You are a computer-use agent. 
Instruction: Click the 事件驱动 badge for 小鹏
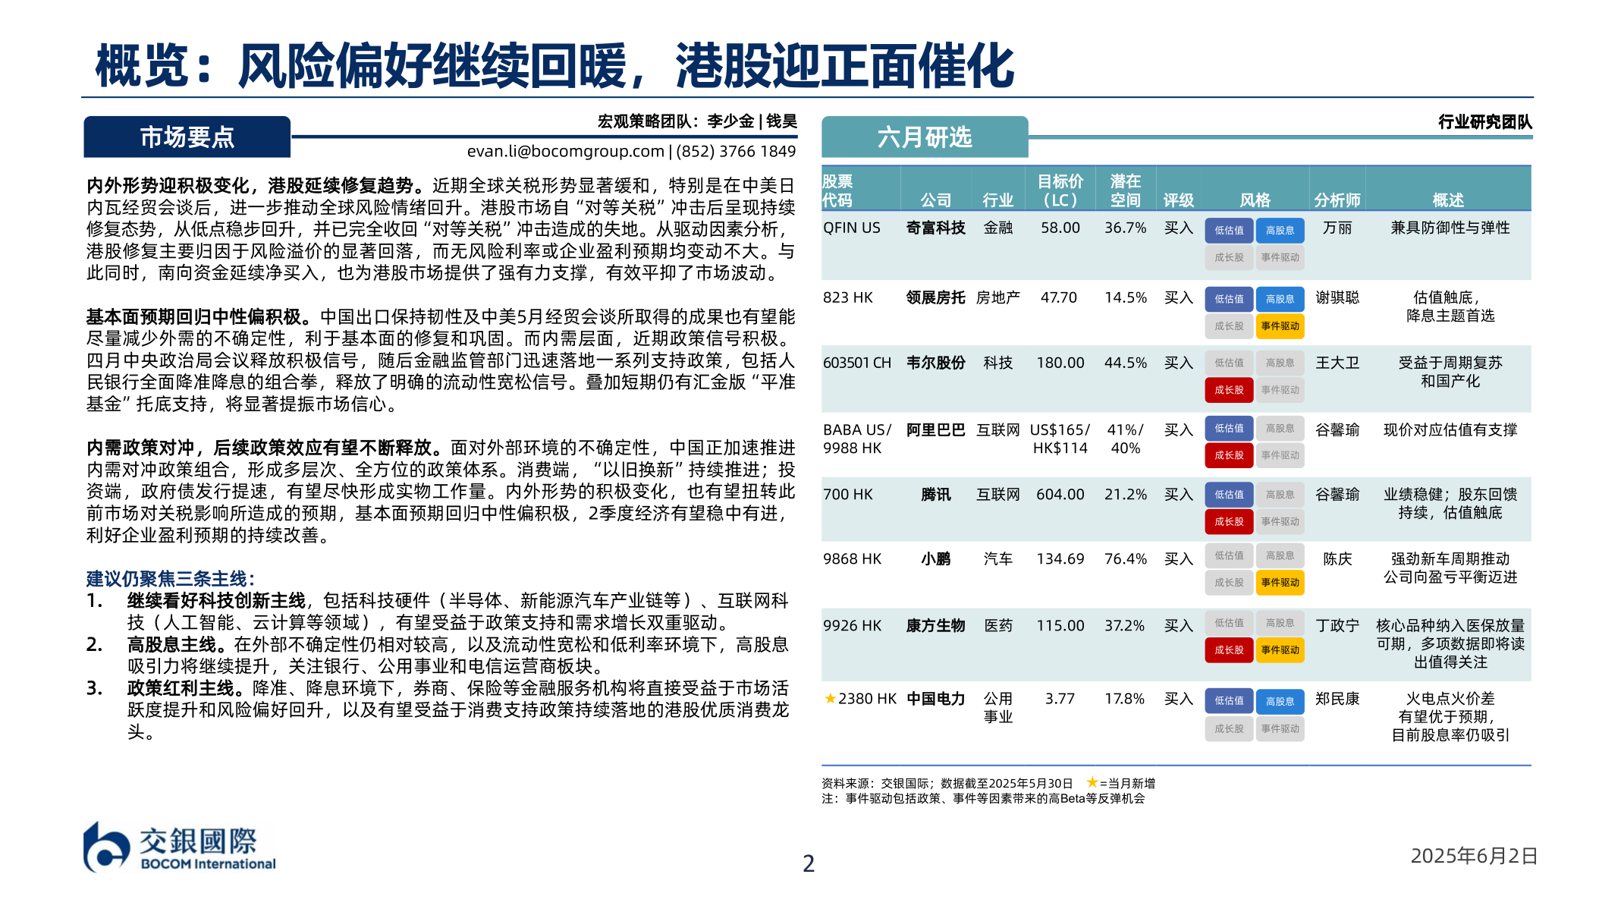tap(1280, 583)
